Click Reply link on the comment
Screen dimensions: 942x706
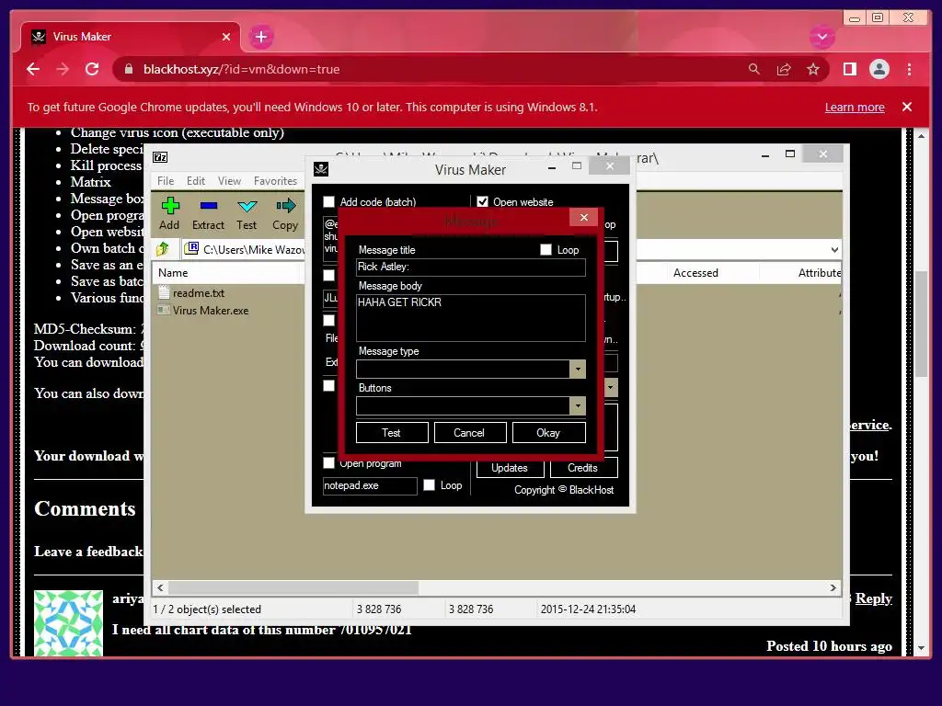(x=874, y=598)
